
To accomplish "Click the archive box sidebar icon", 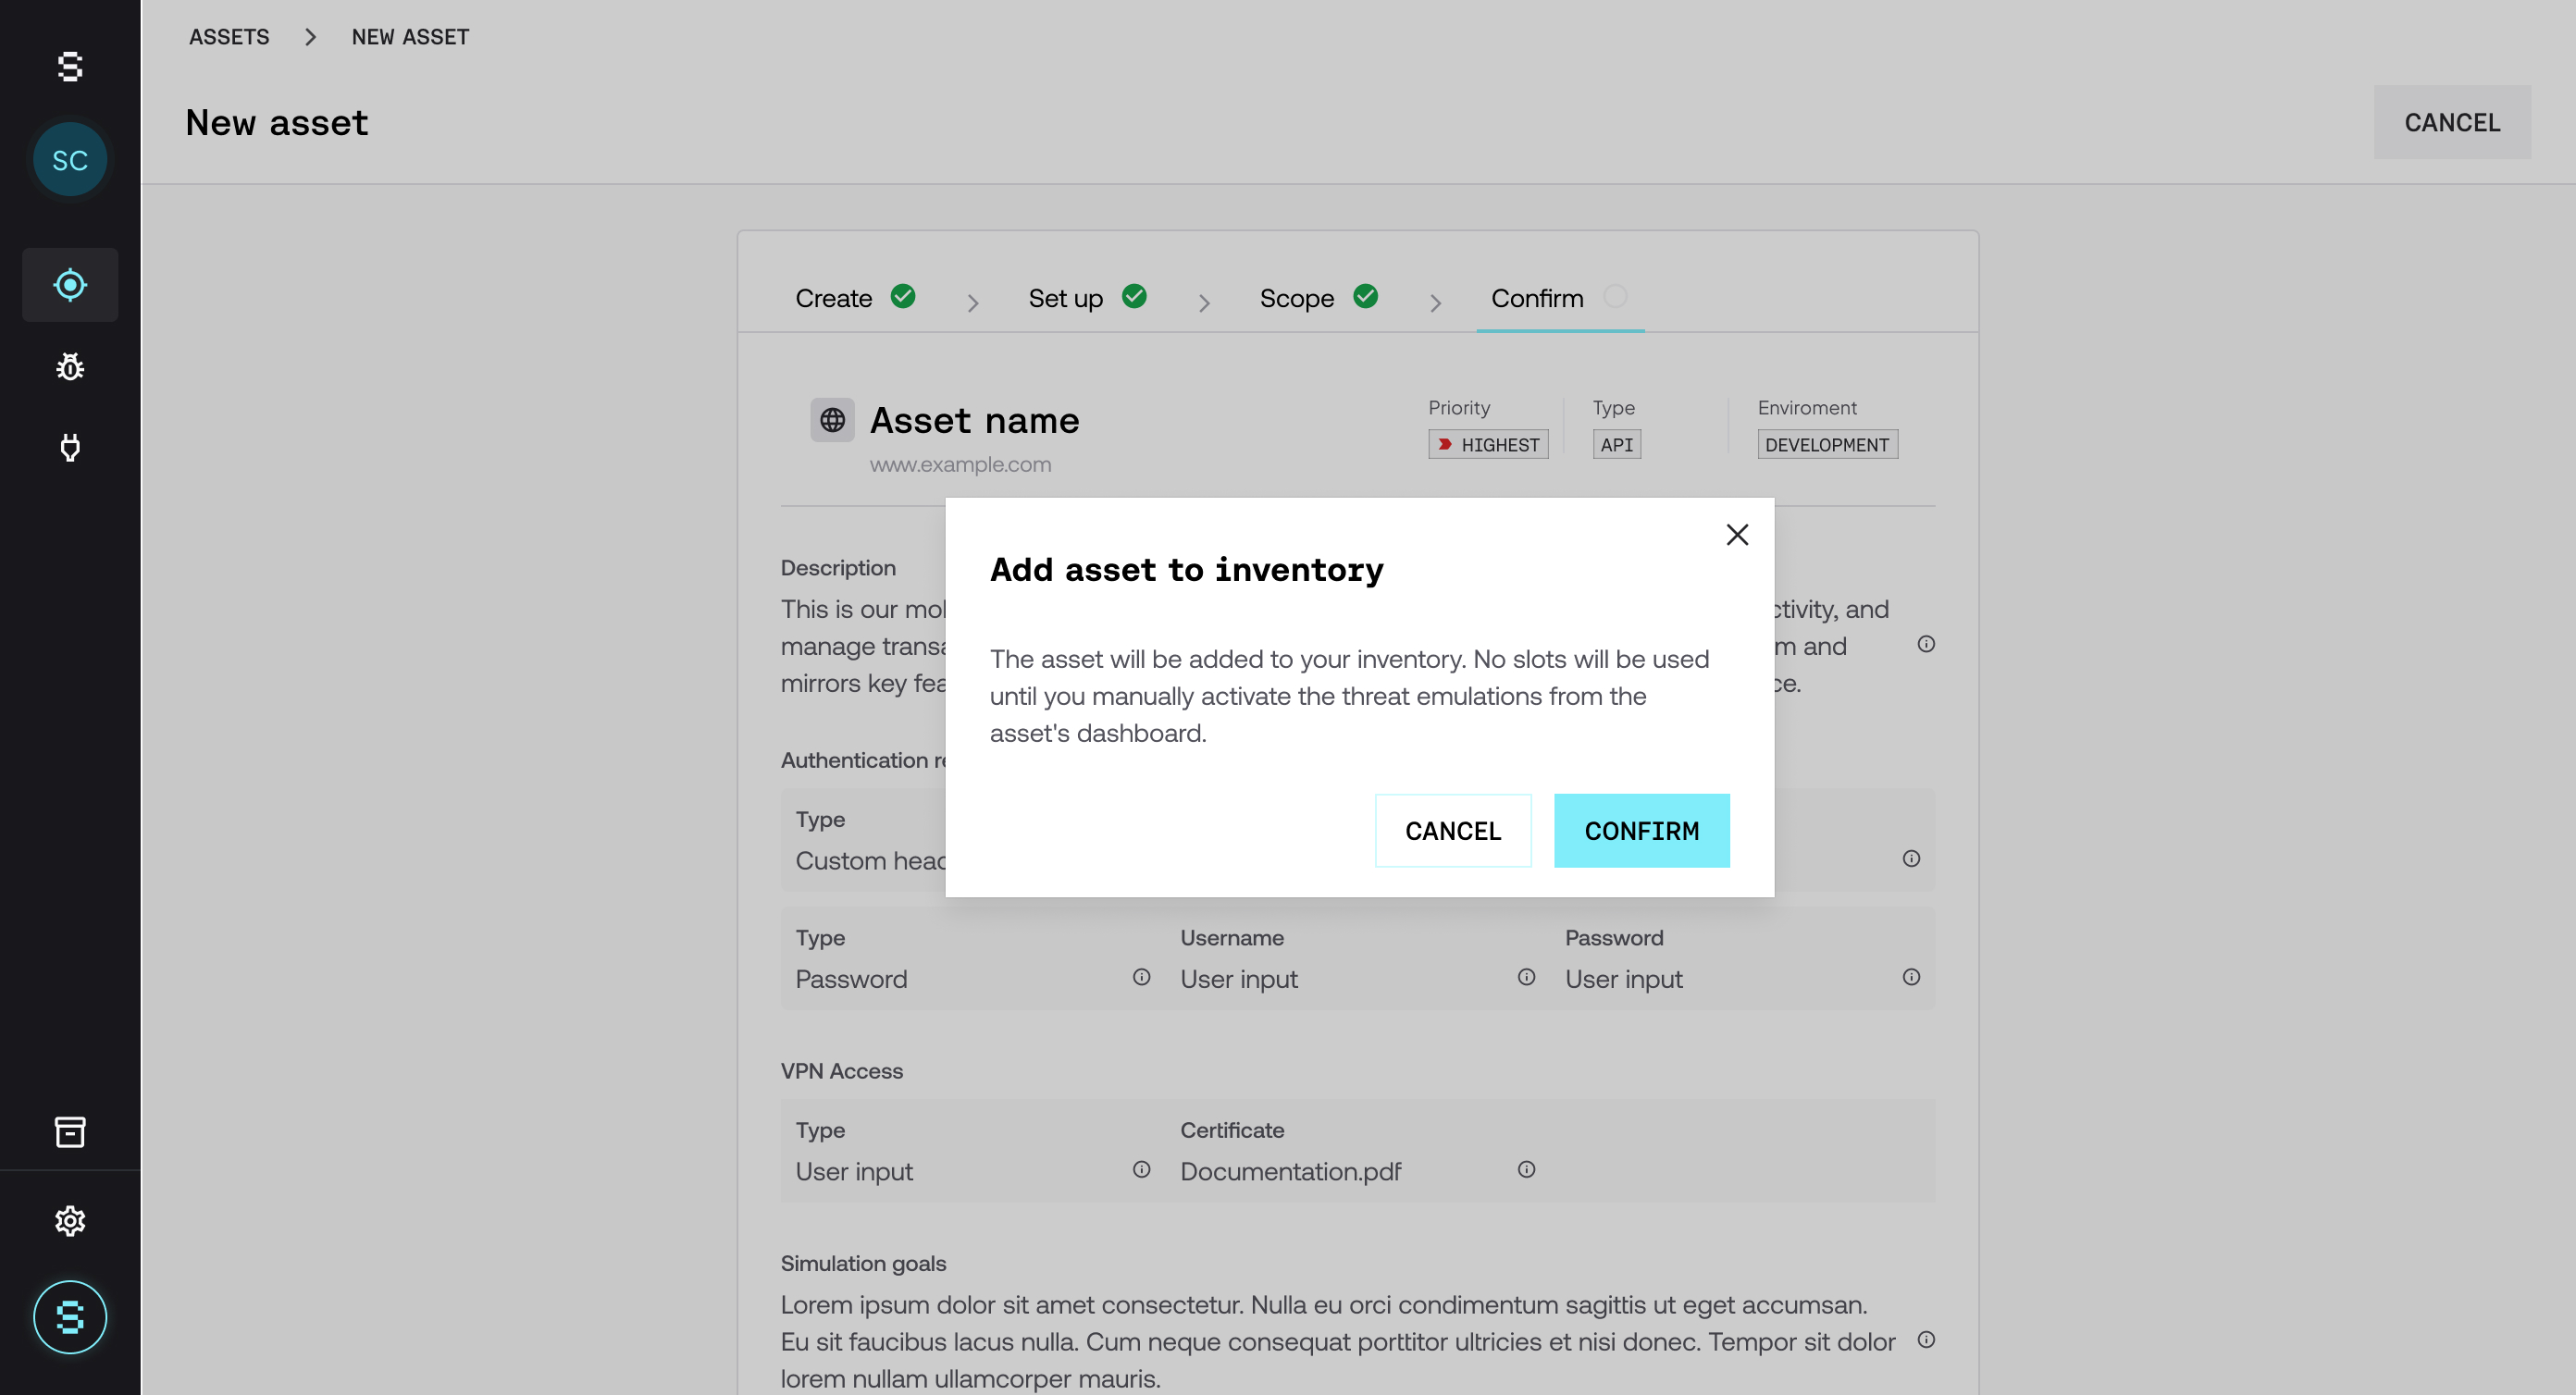I will [x=70, y=1132].
